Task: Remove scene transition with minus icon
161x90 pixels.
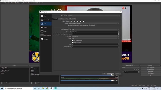Action: [x=136, y=70]
